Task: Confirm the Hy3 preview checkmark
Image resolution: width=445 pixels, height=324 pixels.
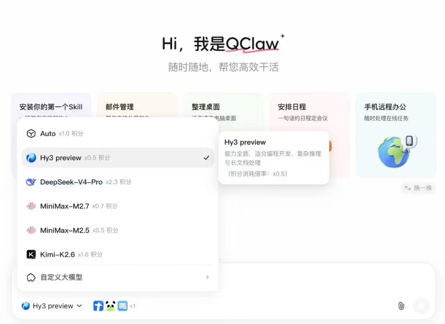Action: 206,157
